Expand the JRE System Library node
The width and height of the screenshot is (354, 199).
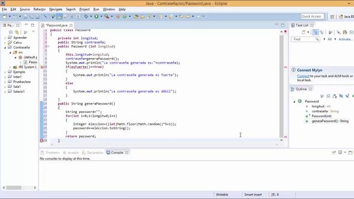pos(11,67)
